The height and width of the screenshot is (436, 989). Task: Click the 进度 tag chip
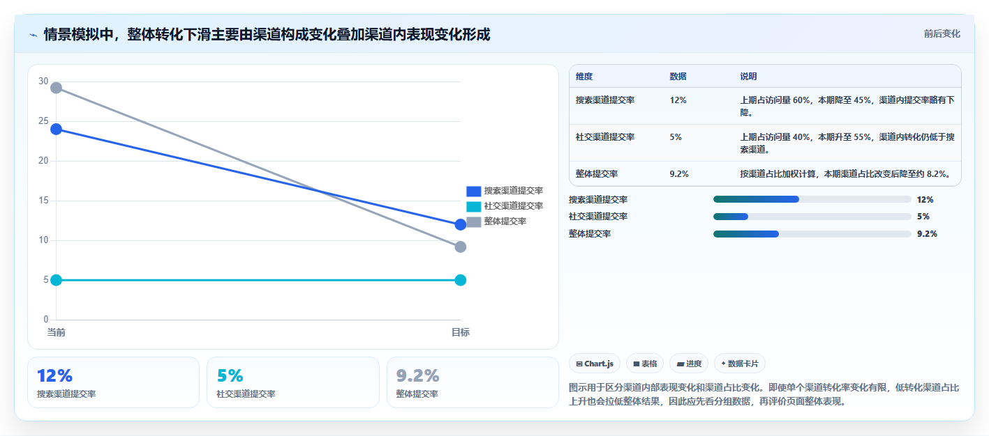point(688,364)
